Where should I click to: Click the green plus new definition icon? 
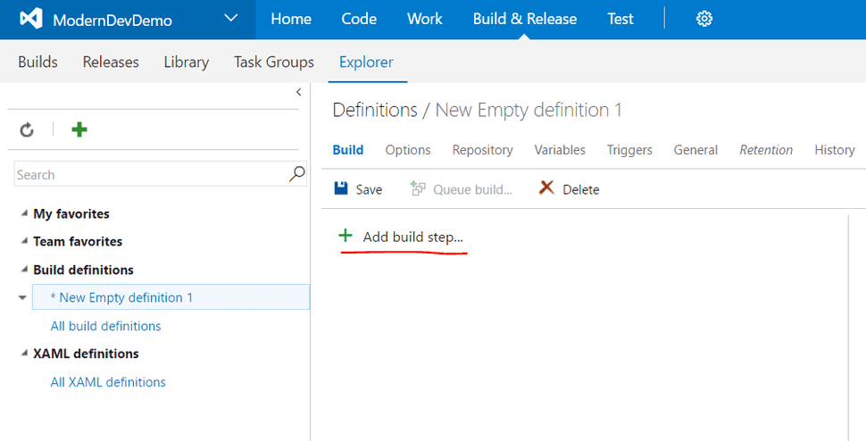[79, 129]
